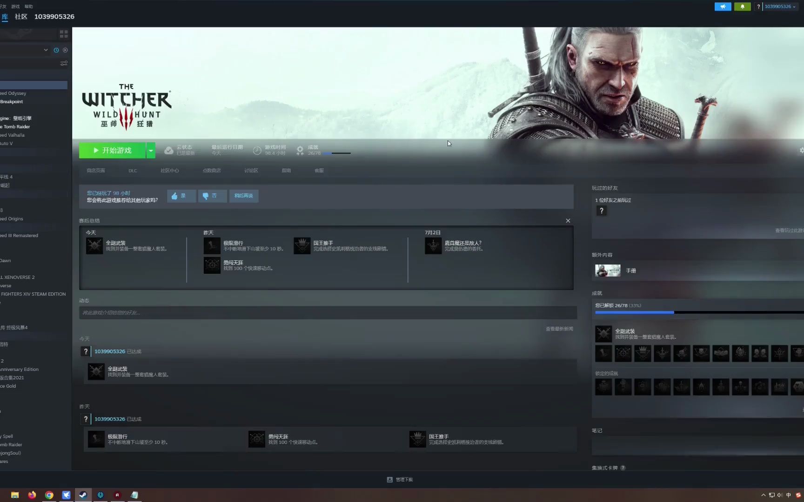Click the blue announcements megaphone button
The width and height of the screenshot is (804, 502).
(x=723, y=7)
